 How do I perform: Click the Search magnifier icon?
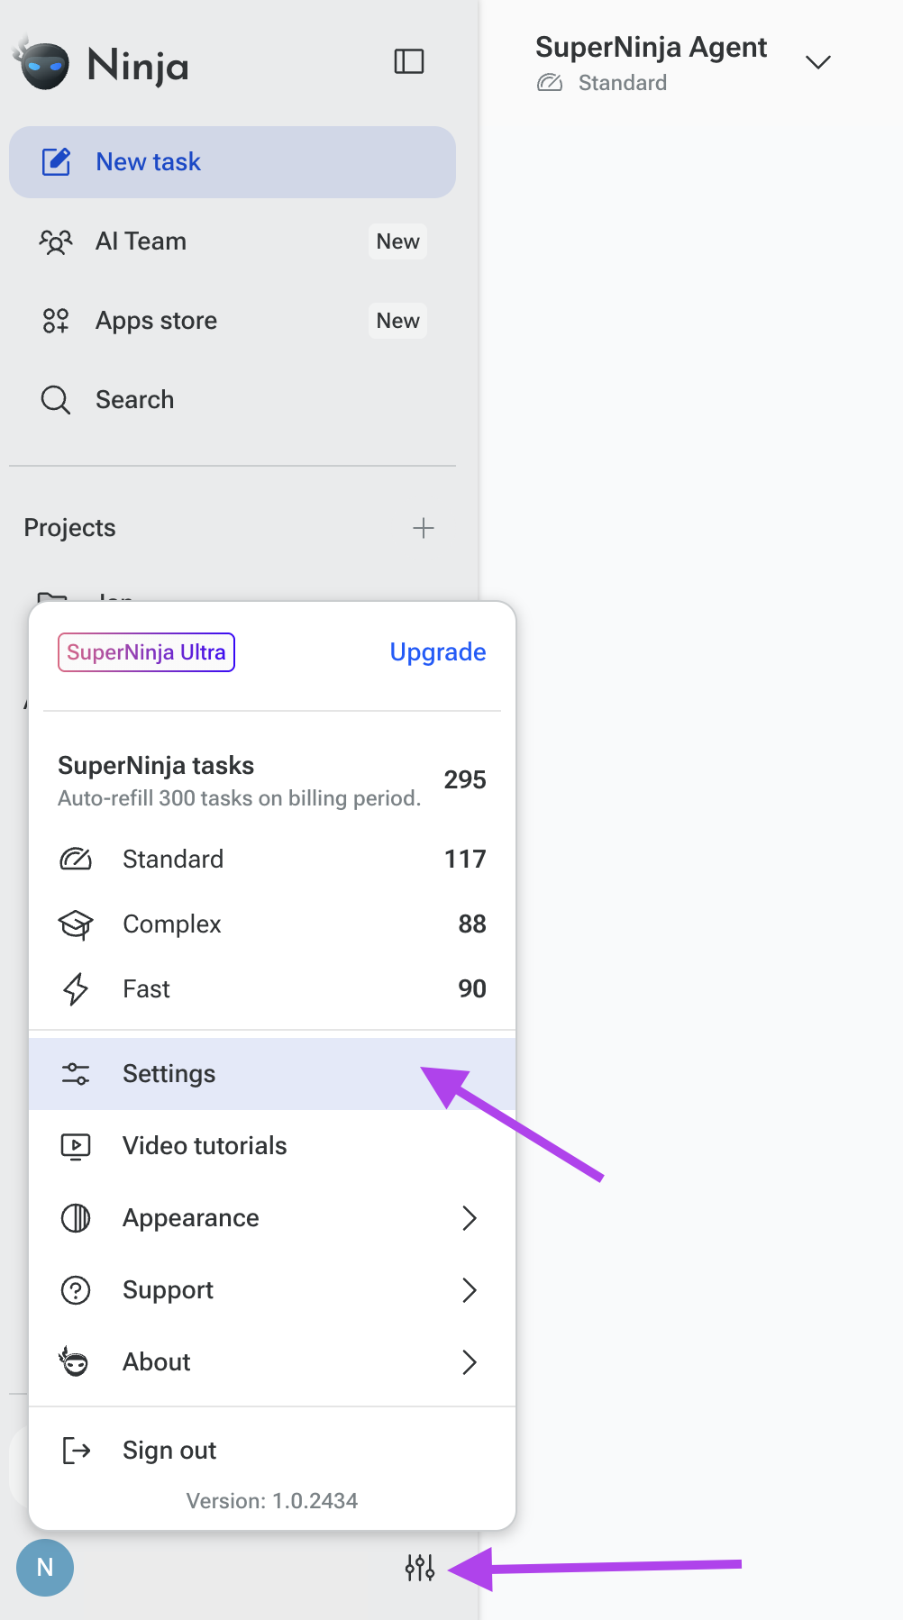(x=56, y=400)
